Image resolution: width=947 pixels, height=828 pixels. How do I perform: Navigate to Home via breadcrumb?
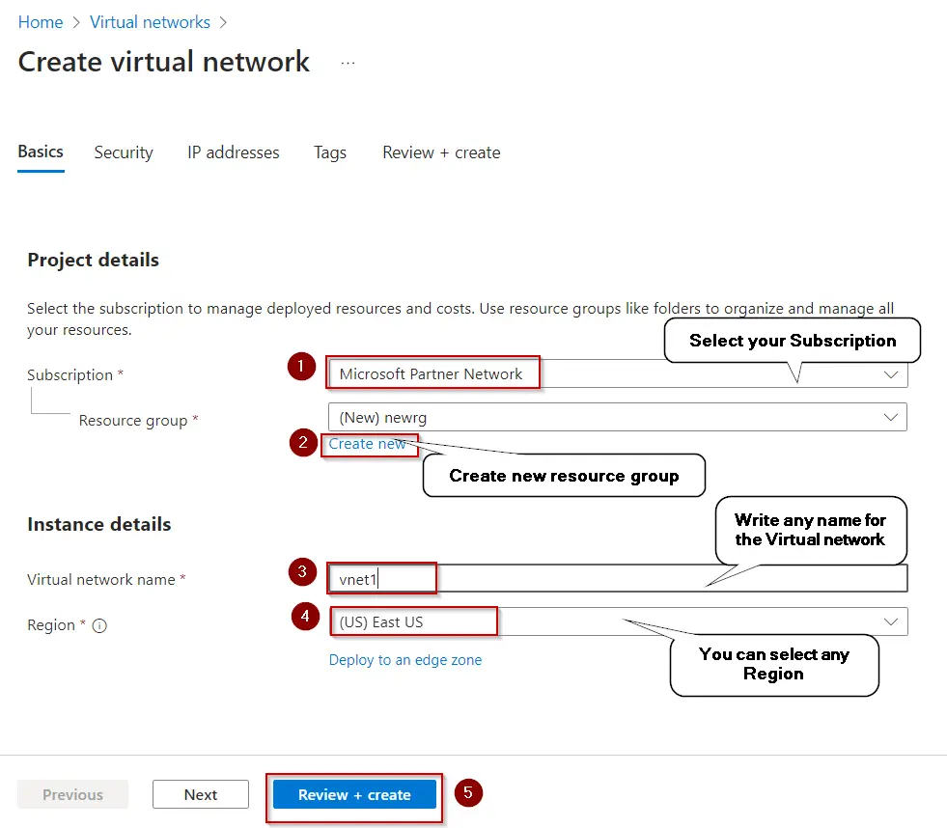41,21
